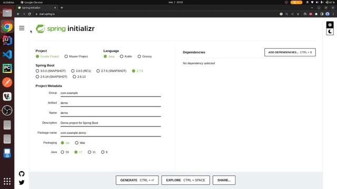The width and height of the screenshot is (337, 189).
Task: Choose Java language radio button
Action: 109,56
